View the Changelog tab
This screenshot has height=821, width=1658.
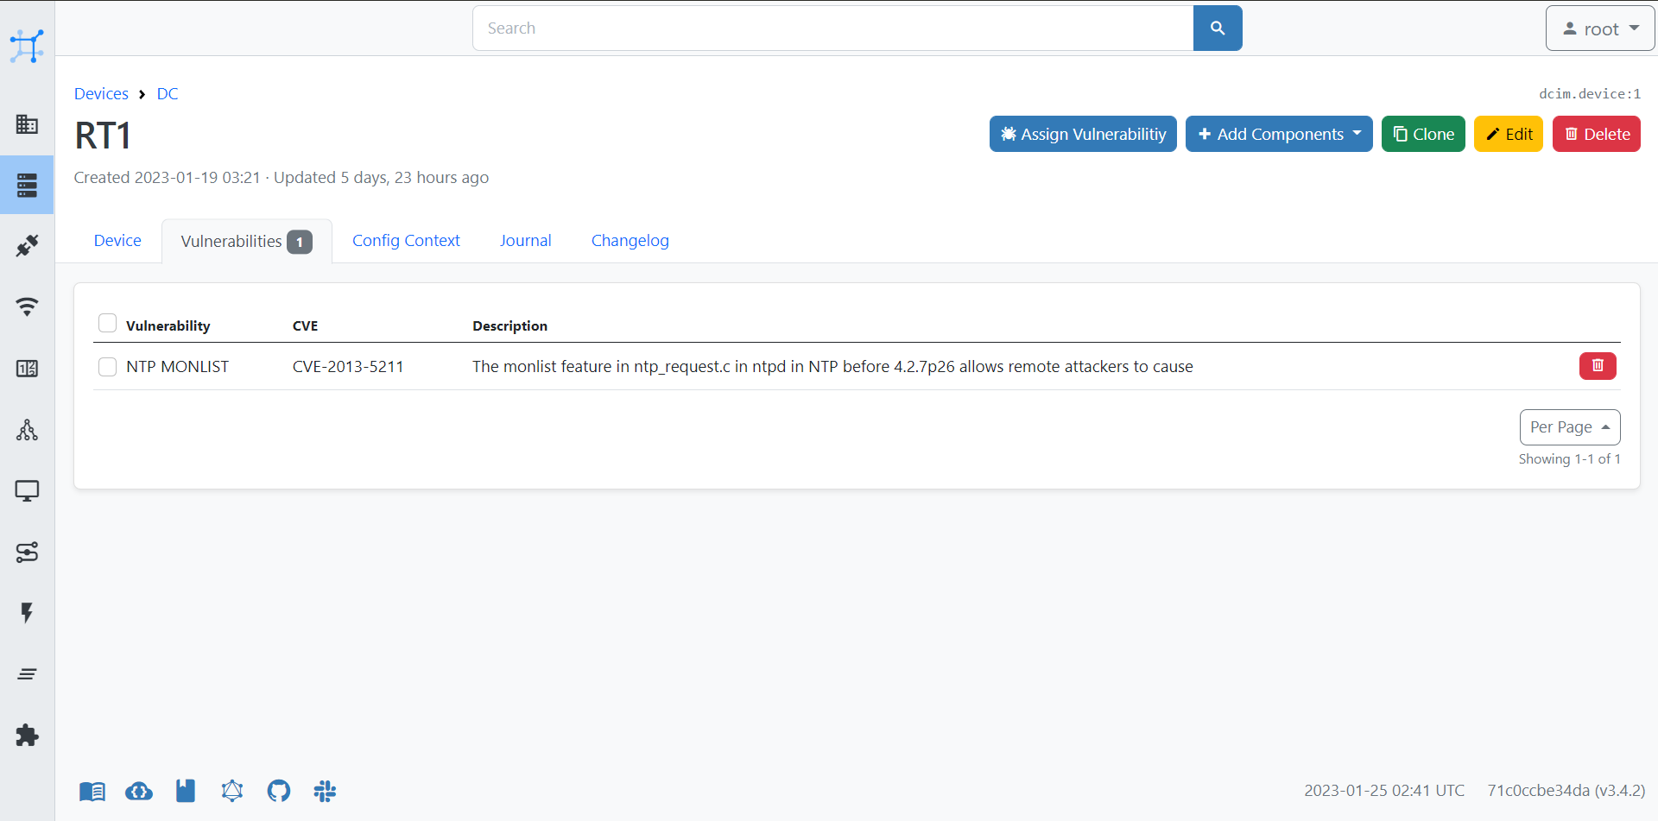(630, 241)
